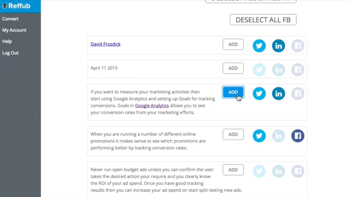Click LinkedIn icon in April 11 2015 row

[279, 70]
